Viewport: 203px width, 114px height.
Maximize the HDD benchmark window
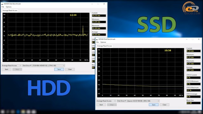click(x=98, y=4)
